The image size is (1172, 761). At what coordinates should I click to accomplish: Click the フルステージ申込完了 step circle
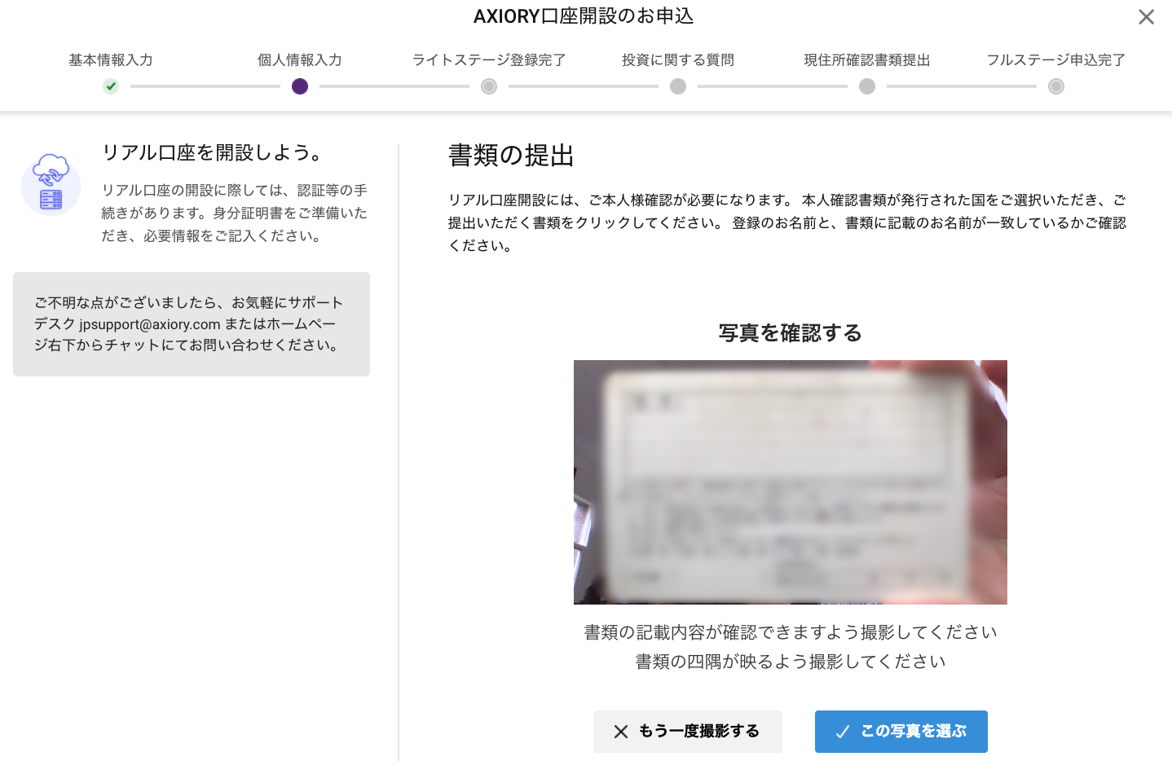pos(1056,86)
